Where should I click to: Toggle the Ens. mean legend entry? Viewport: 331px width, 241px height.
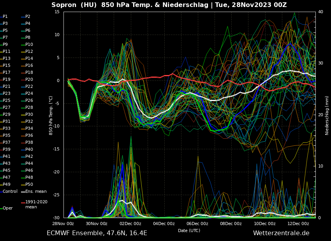(x=35, y=192)
